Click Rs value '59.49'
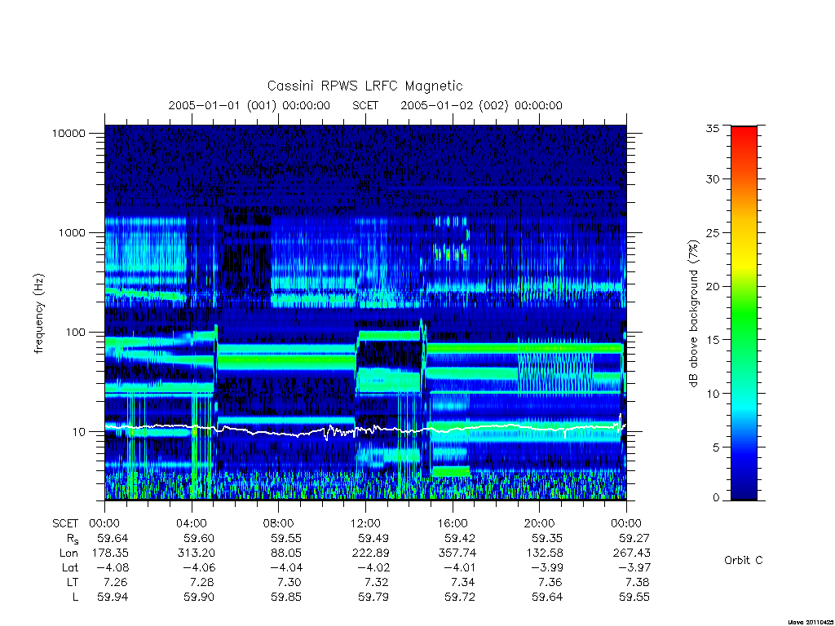 click(373, 538)
